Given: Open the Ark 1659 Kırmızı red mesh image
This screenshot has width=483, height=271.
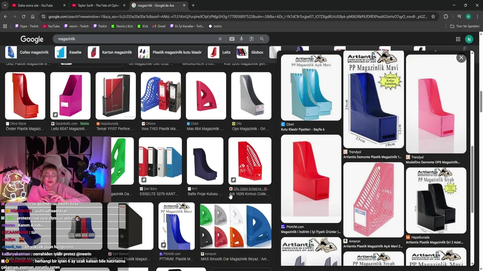Looking at the screenshot, I should [x=250, y=161].
